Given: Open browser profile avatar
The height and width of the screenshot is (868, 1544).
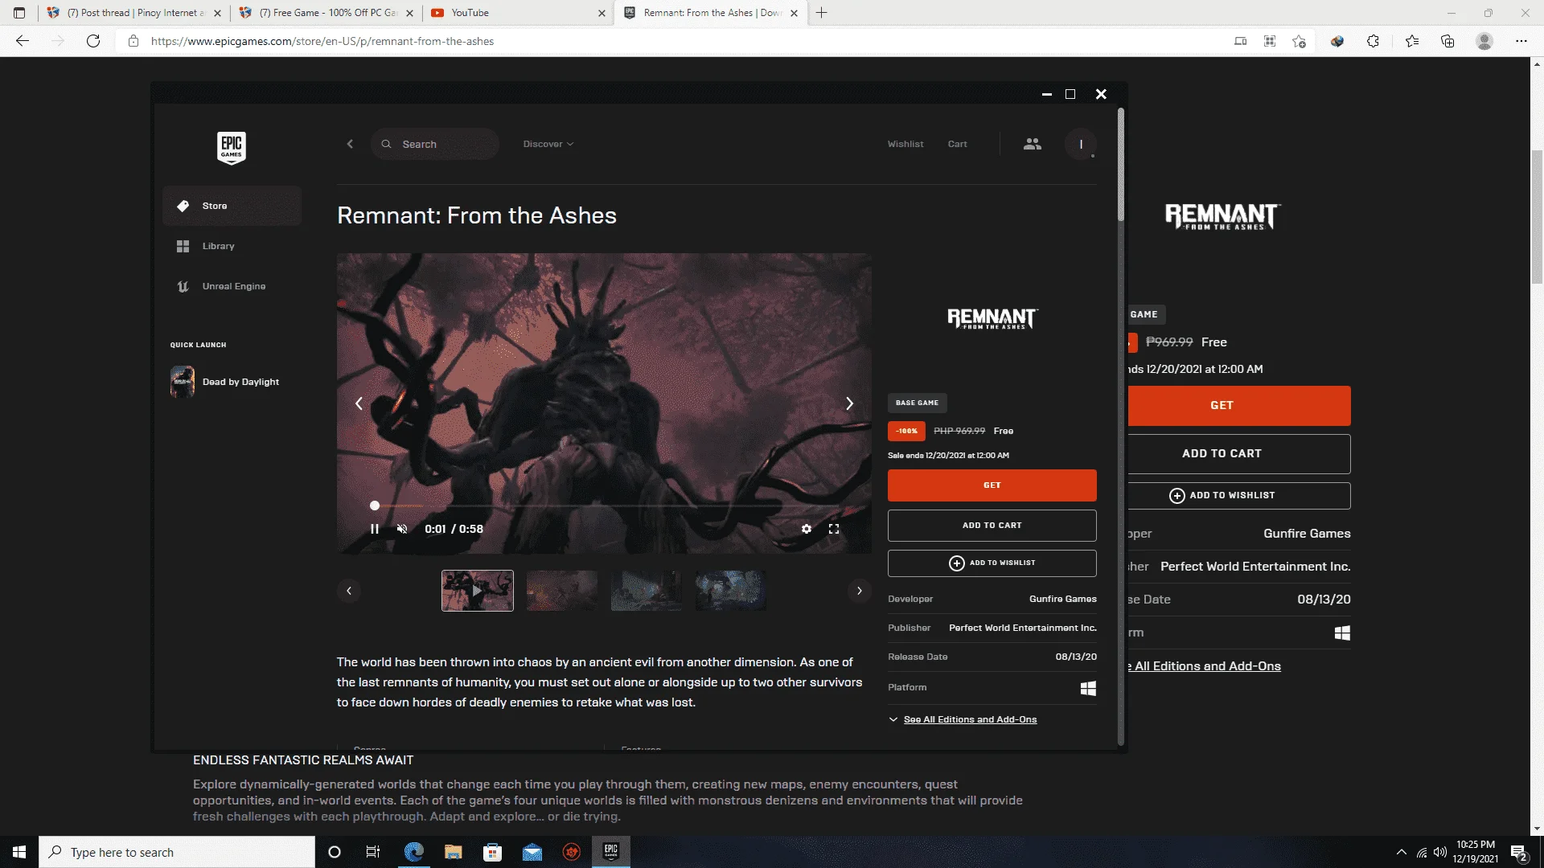Looking at the screenshot, I should 1484,41.
